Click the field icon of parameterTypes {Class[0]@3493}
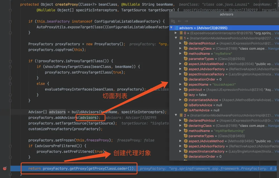Screen dimensions: 279x178 coord(186,136)
